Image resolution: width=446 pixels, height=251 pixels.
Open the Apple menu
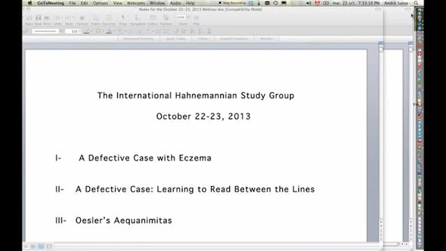click(x=30, y=3)
